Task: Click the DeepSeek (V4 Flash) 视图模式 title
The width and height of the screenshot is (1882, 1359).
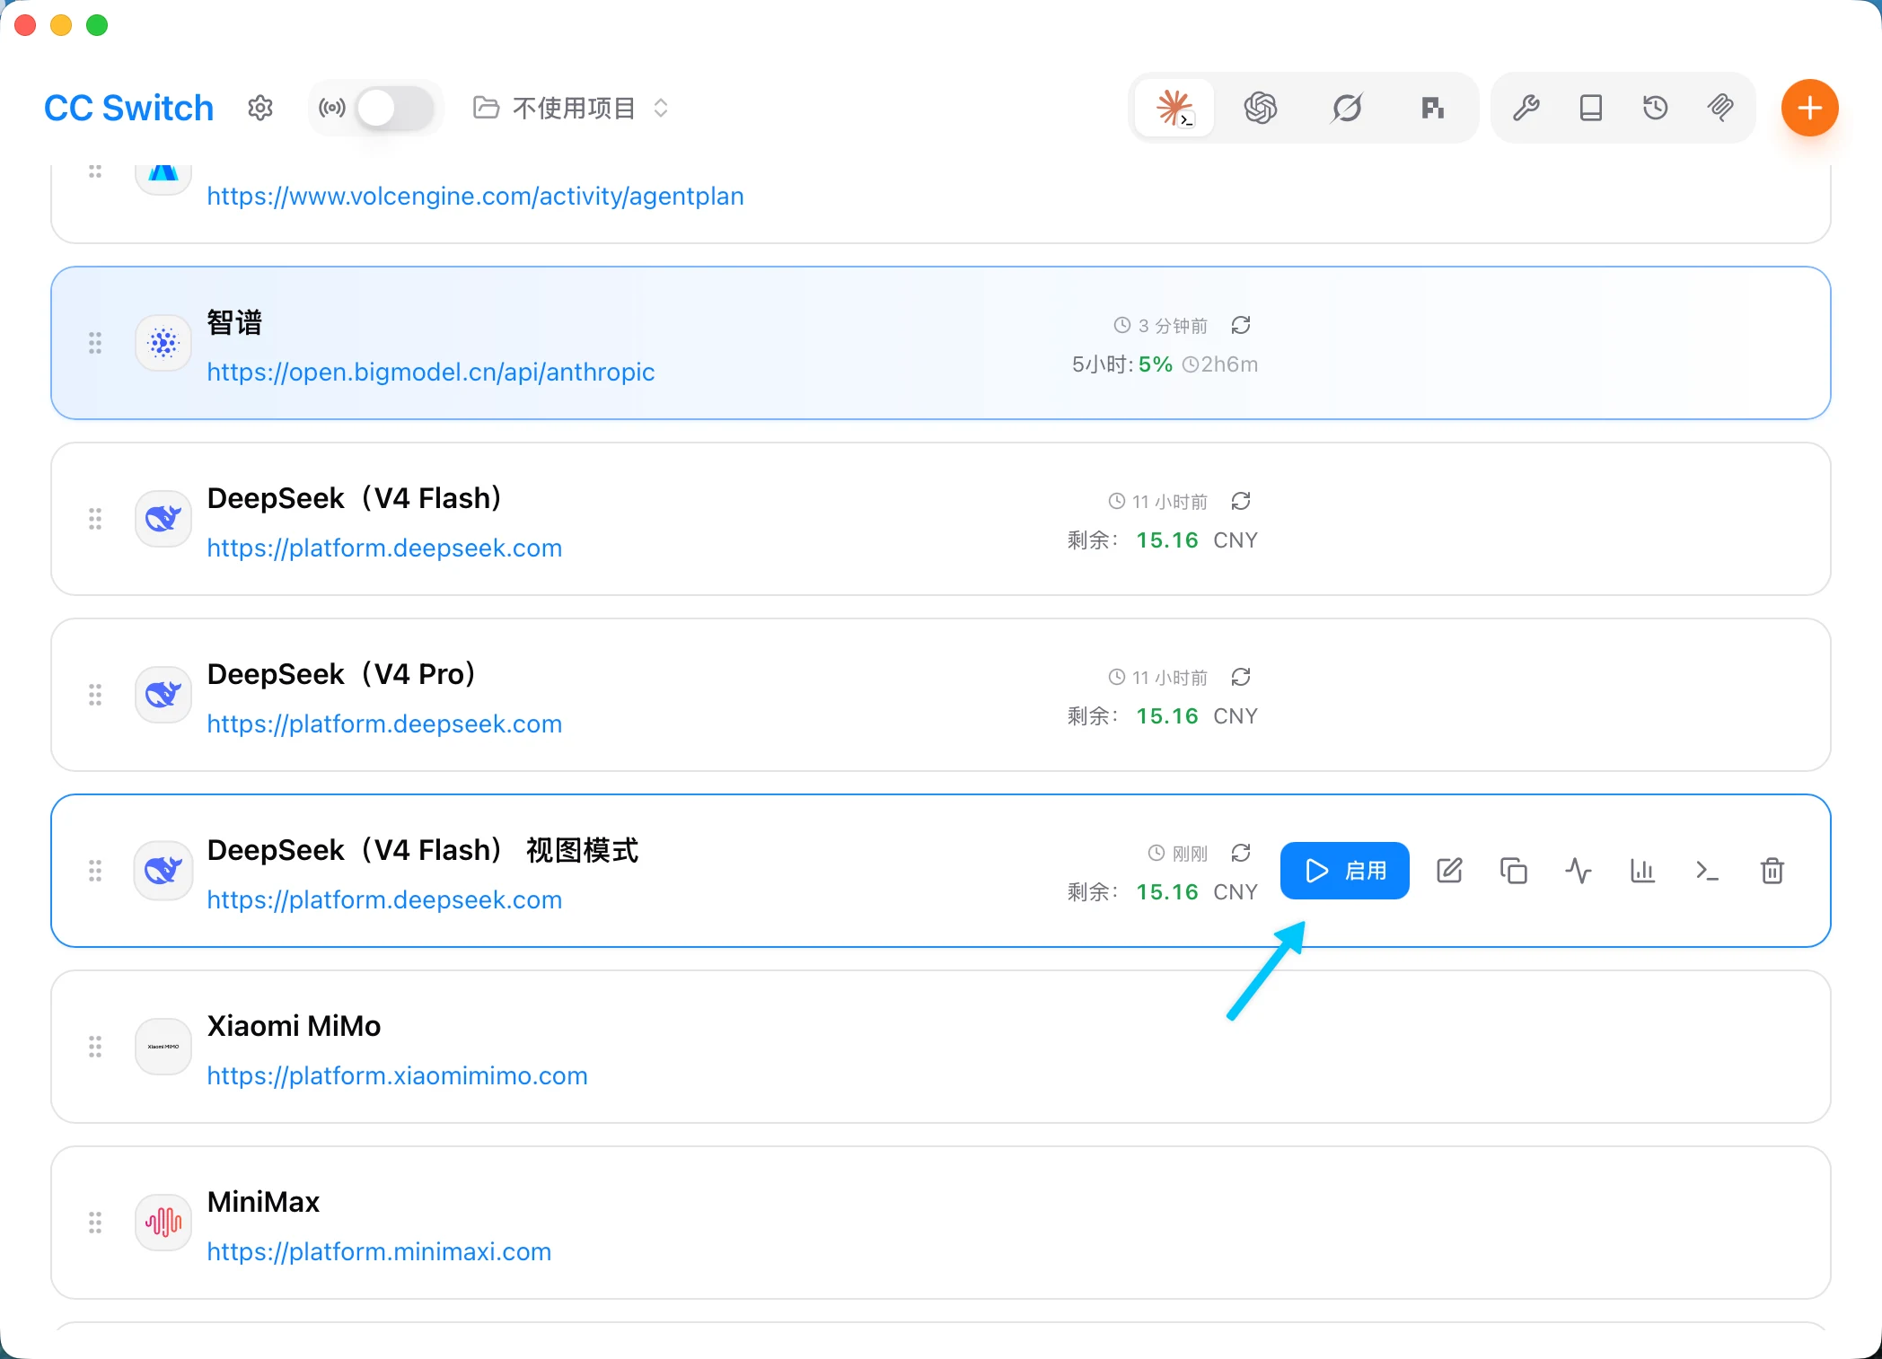Action: click(x=423, y=850)
